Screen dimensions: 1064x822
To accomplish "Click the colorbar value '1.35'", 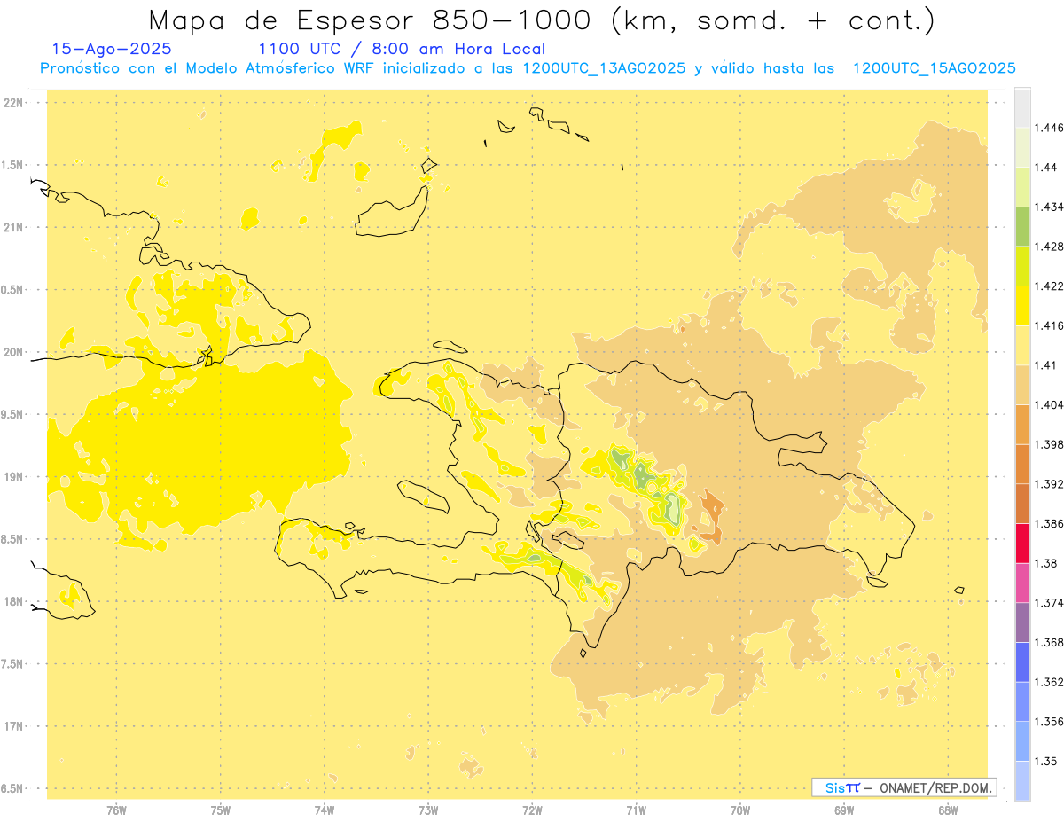I will click(1047, 761).
